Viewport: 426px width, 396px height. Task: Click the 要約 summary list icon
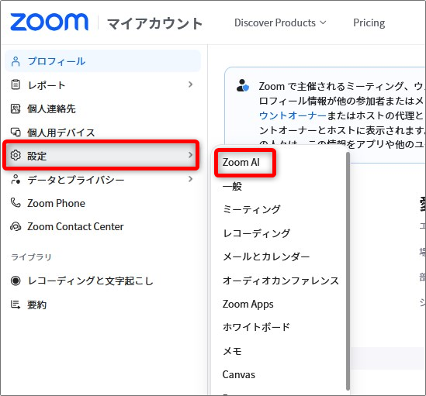(16, 305)
